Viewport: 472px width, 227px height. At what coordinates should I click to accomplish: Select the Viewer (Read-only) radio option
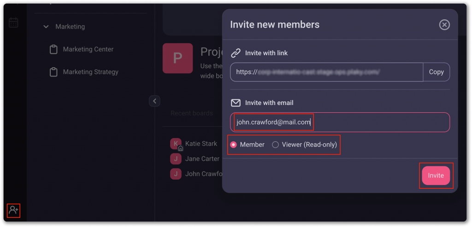pyautogui.click(x=276, y=145)
